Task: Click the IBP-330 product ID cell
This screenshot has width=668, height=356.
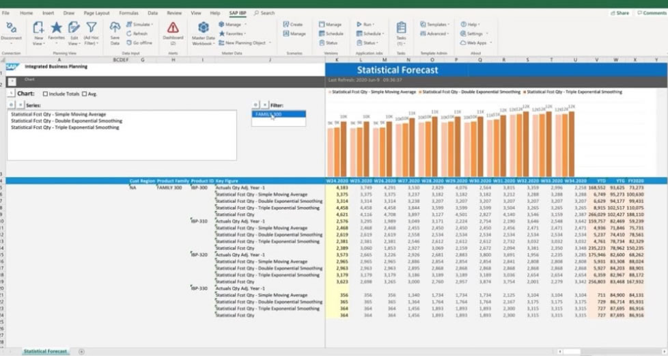Action: [x=199, y=288]
